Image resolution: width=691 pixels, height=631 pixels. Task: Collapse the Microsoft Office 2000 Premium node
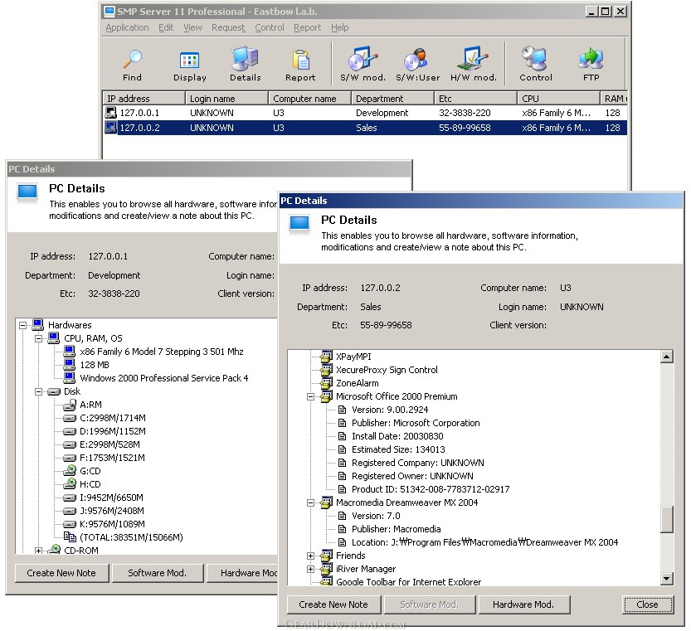[311, 396]
